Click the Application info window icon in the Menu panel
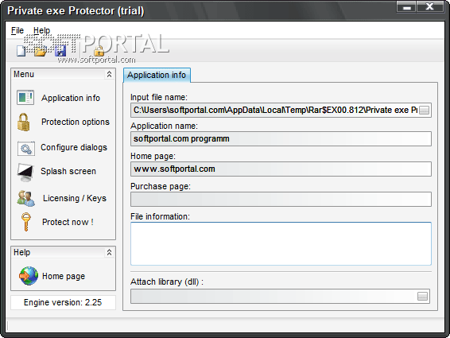The image size is (450, 338). [25, 97]
